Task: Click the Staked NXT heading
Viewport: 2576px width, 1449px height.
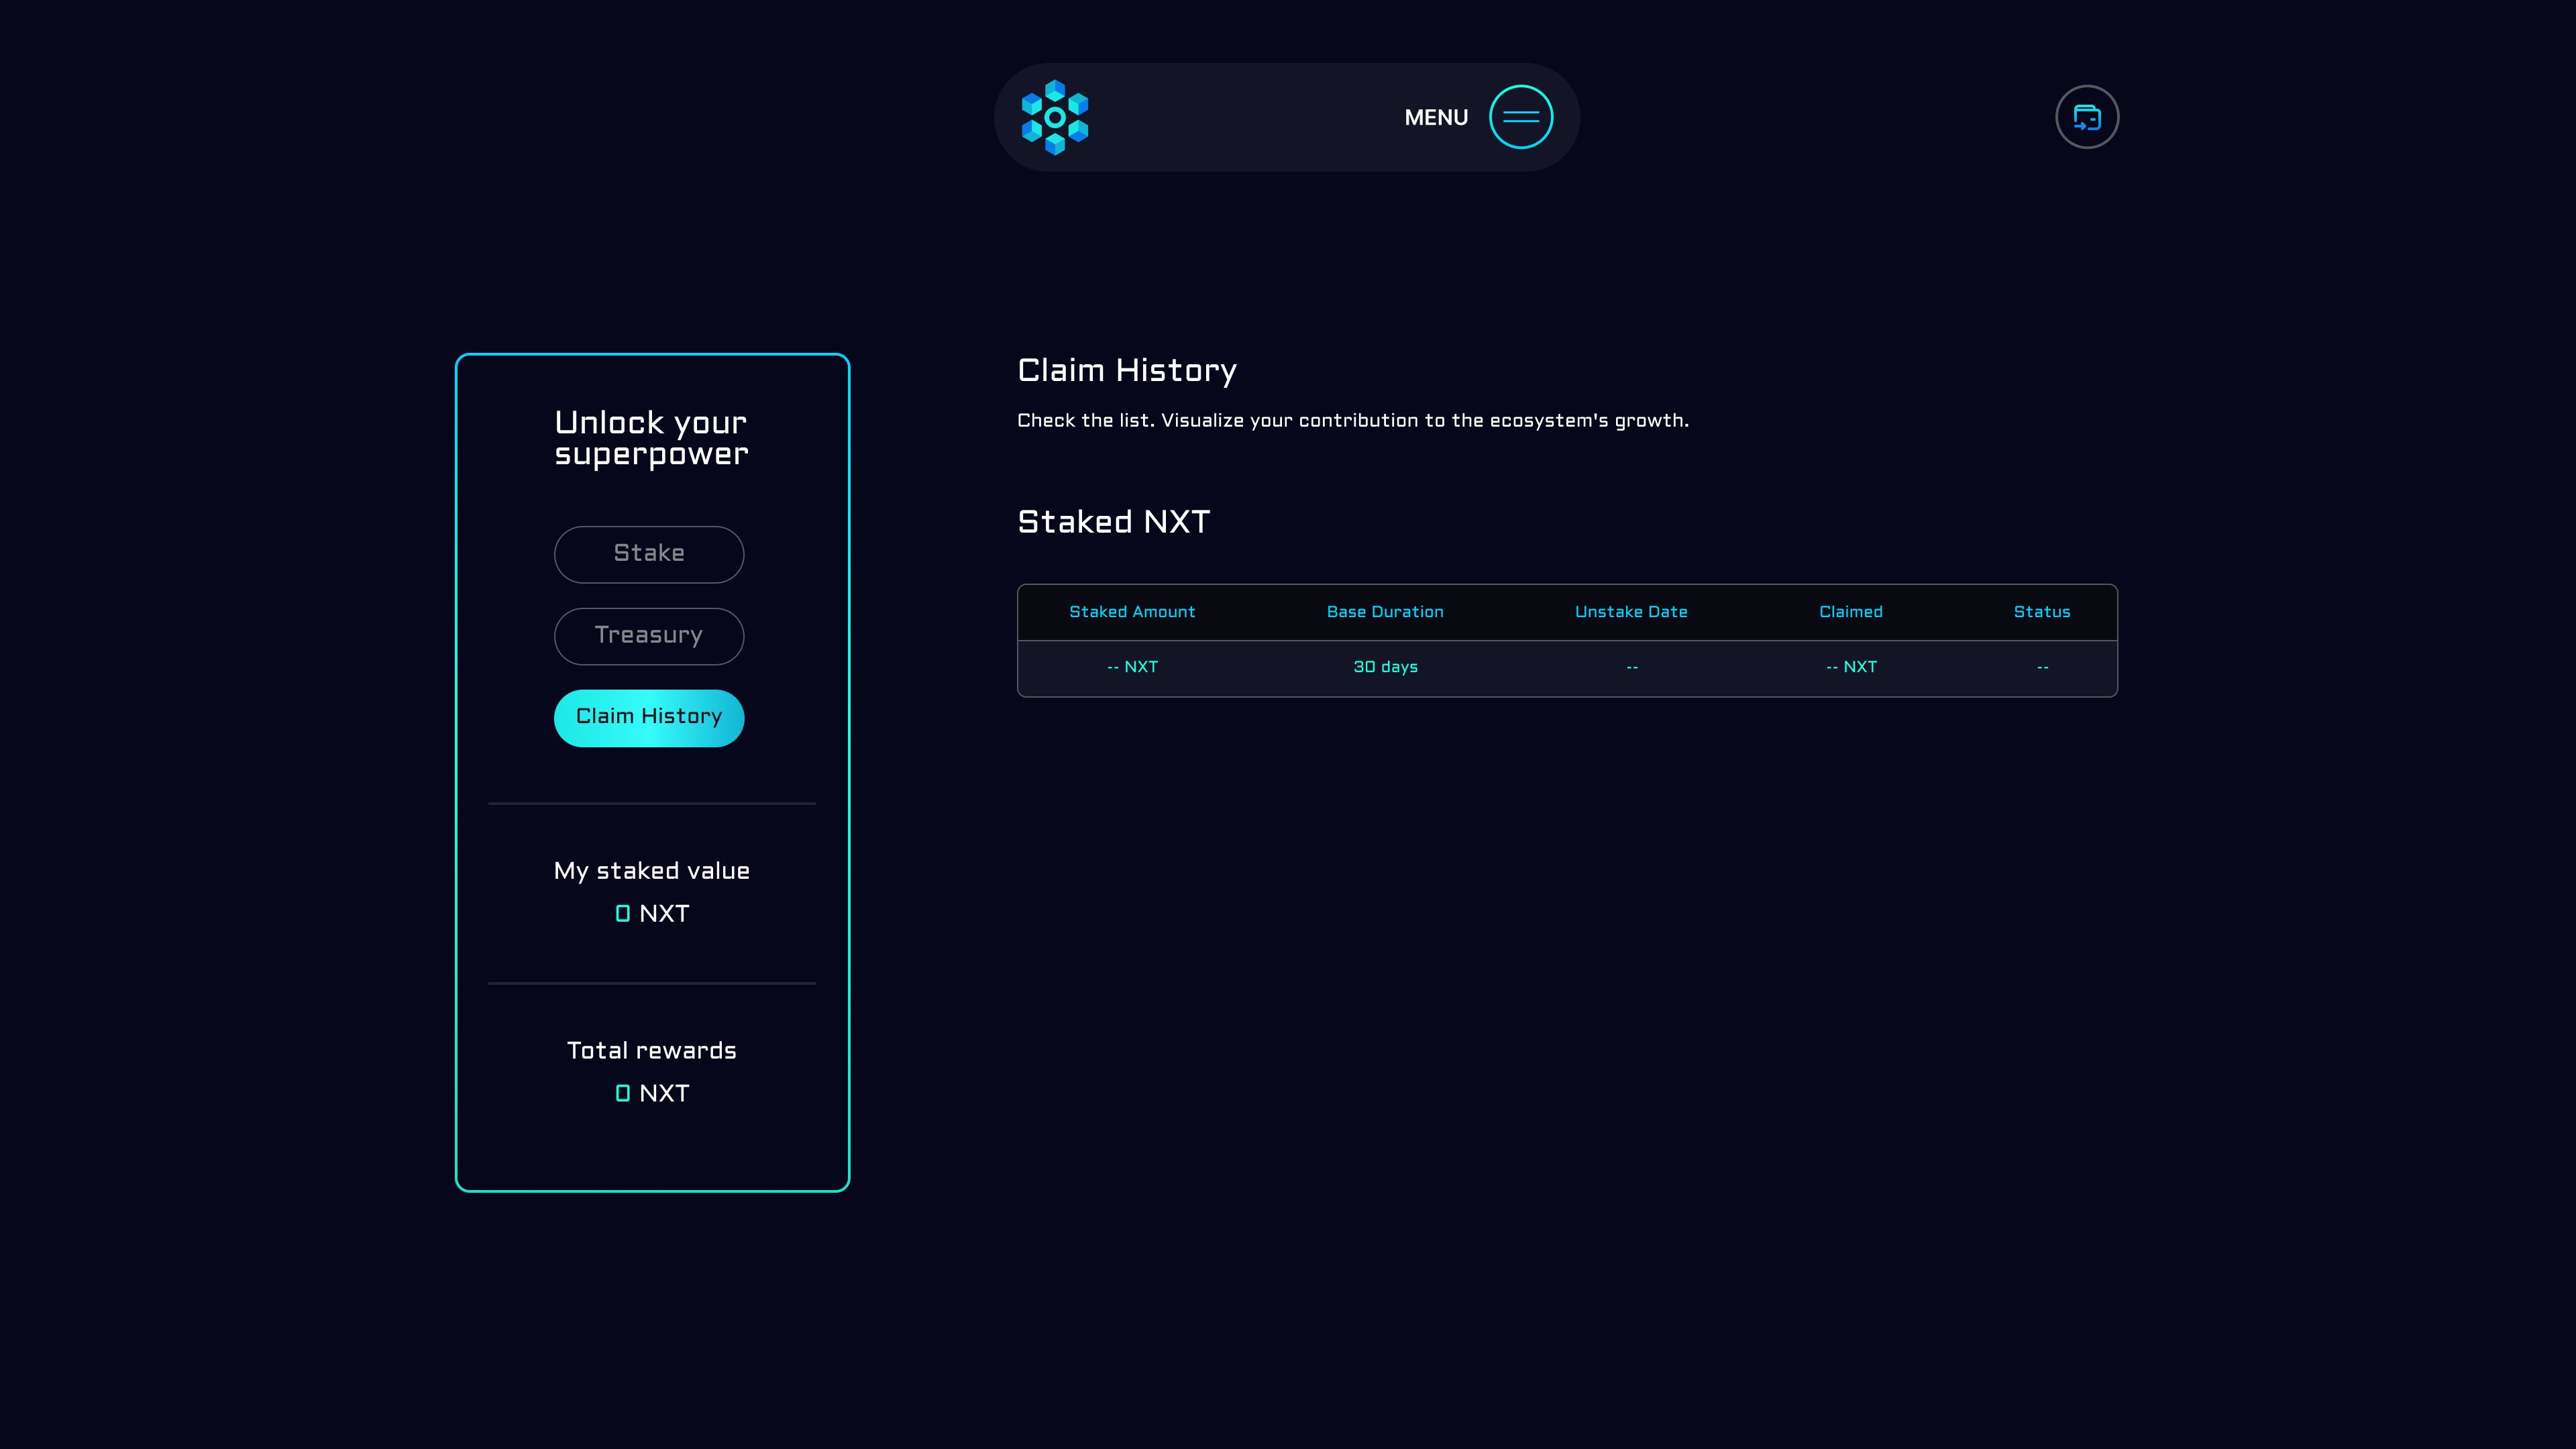Action: [x=1113, y=522]
